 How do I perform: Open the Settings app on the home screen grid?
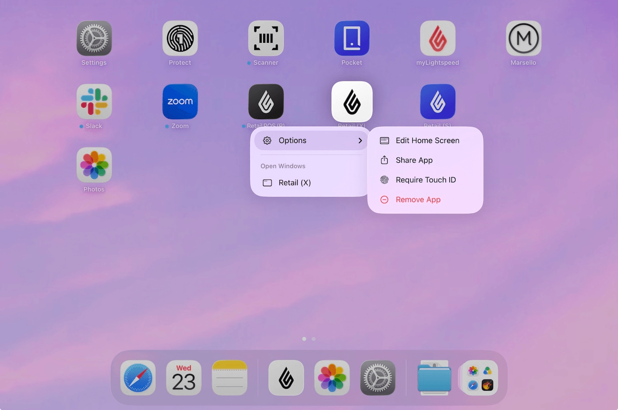[94, 38]
